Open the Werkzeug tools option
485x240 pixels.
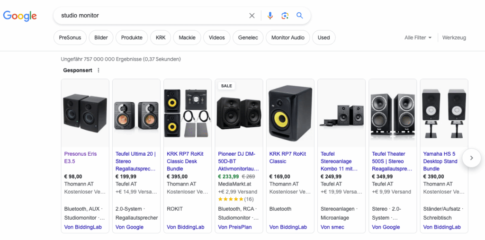[454, 38]
